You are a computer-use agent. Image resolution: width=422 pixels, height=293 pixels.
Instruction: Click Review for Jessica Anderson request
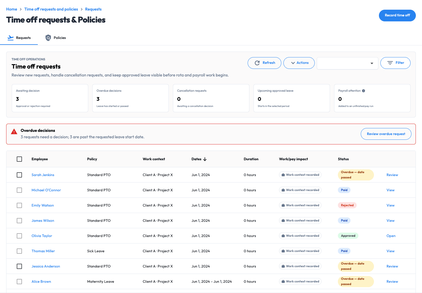click(392, 266)
